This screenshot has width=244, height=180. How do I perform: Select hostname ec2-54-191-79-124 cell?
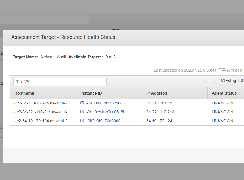pos(43,121)
